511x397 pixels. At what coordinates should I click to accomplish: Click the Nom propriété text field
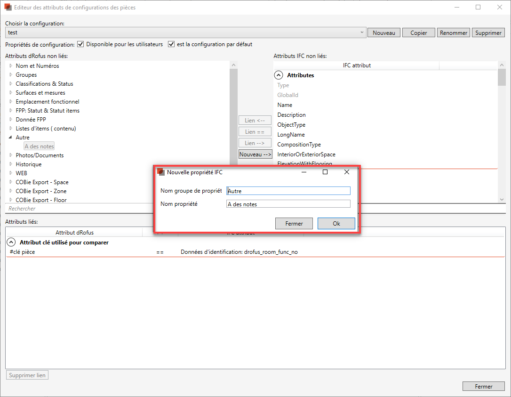click(288, 204)
